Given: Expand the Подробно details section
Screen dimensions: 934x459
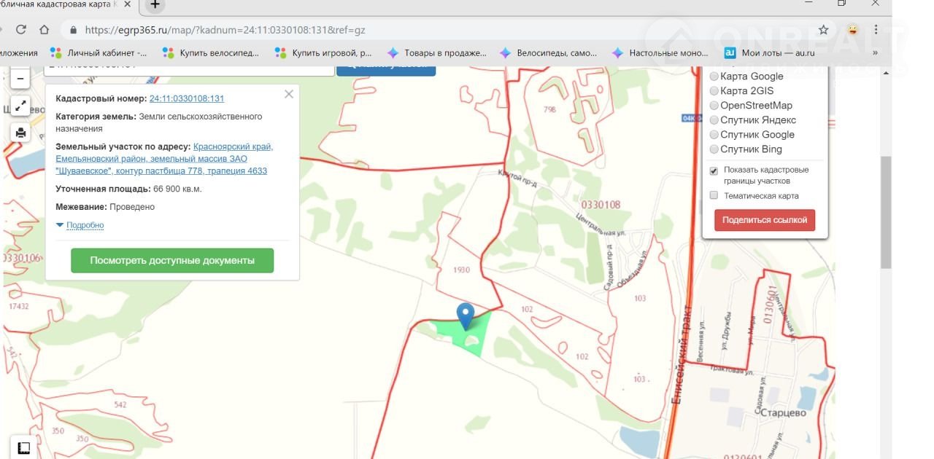Looking at the screenshot, I should [x=80, y=225].
